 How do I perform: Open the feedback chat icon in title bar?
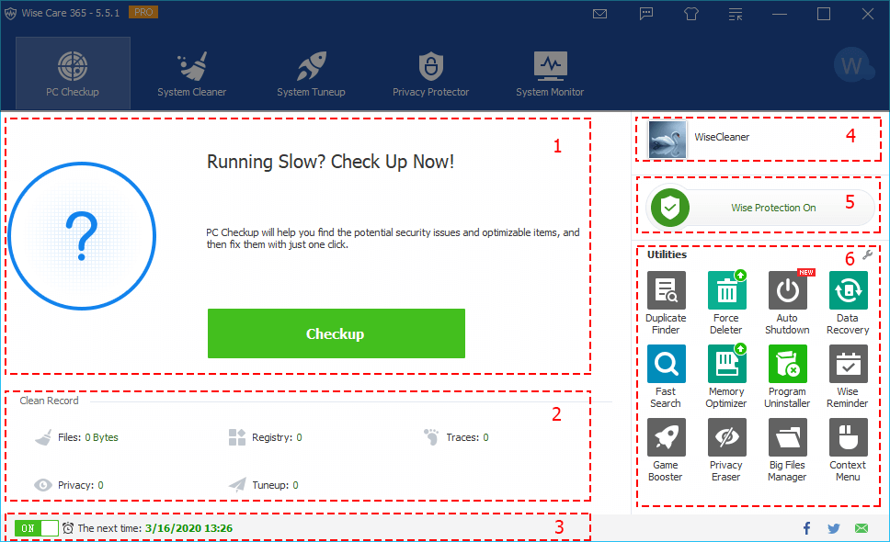[646, 14]
